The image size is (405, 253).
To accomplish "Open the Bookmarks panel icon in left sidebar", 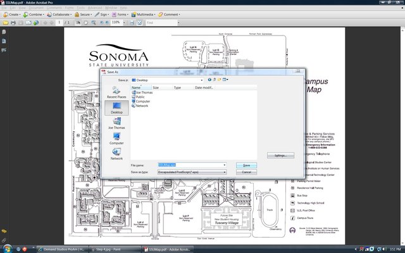I will click(x=4, y=41).
